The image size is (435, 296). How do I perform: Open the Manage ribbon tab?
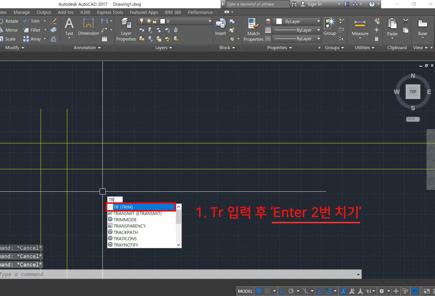pyautogui.click(x=22, y=12)
